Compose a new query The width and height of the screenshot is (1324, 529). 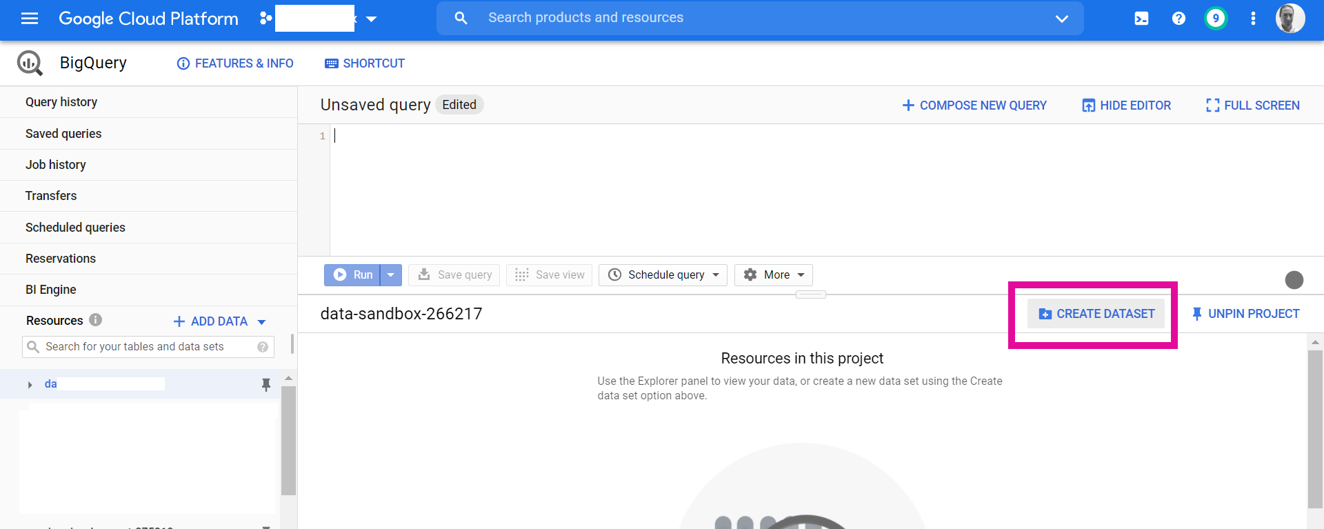974,106
